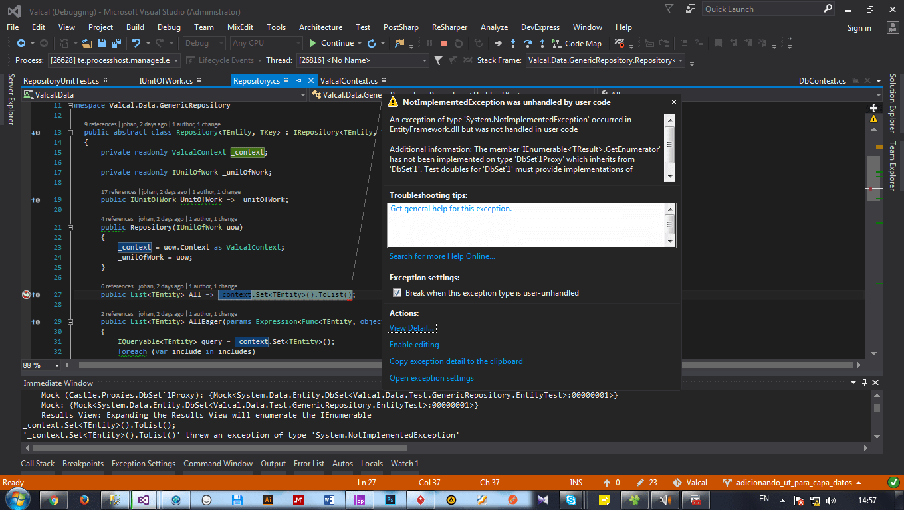Click Sign in at top right
Image resolution: width=904 pixels, height=510 pixels.
coord(859,28)
